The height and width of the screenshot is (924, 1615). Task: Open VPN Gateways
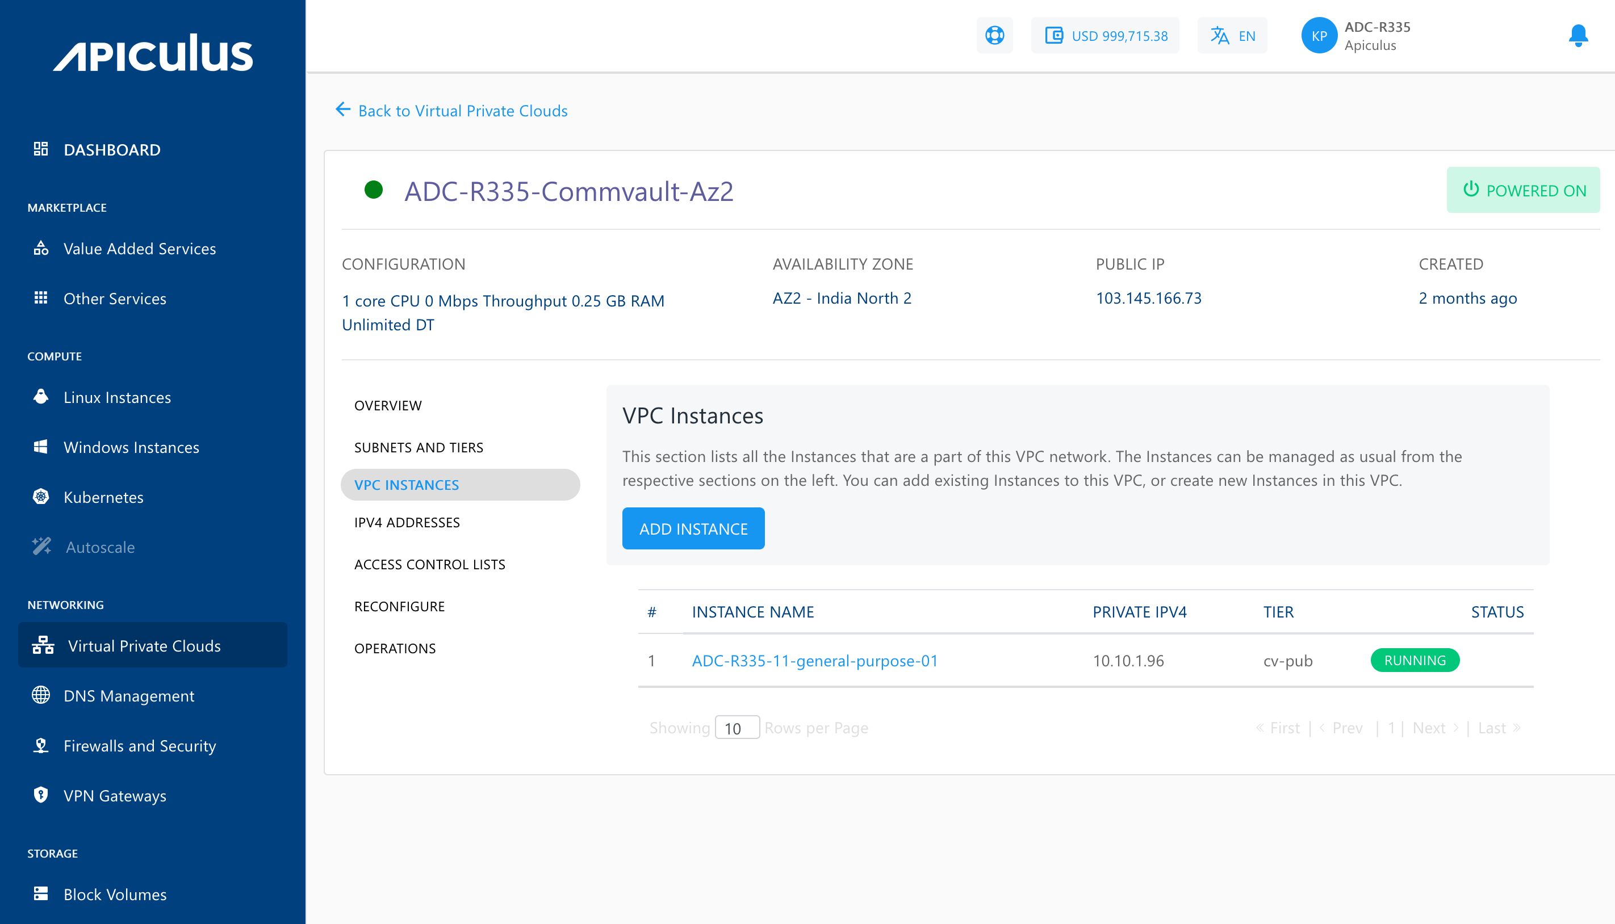point(115,796)
